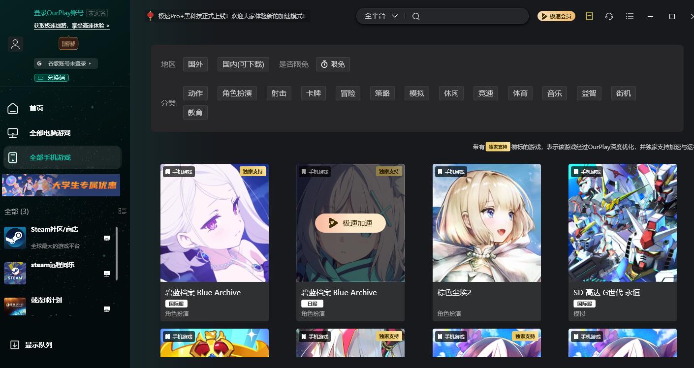The width and height of the screenshot is (694, 368).
Task: Click 获取极速线路,享受高速体验 link
Action: pyautogui.click(x=72, y=26)
